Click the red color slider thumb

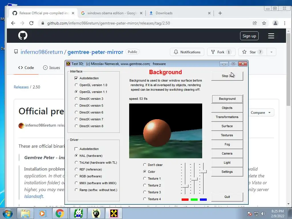click(x=185, y=186)
